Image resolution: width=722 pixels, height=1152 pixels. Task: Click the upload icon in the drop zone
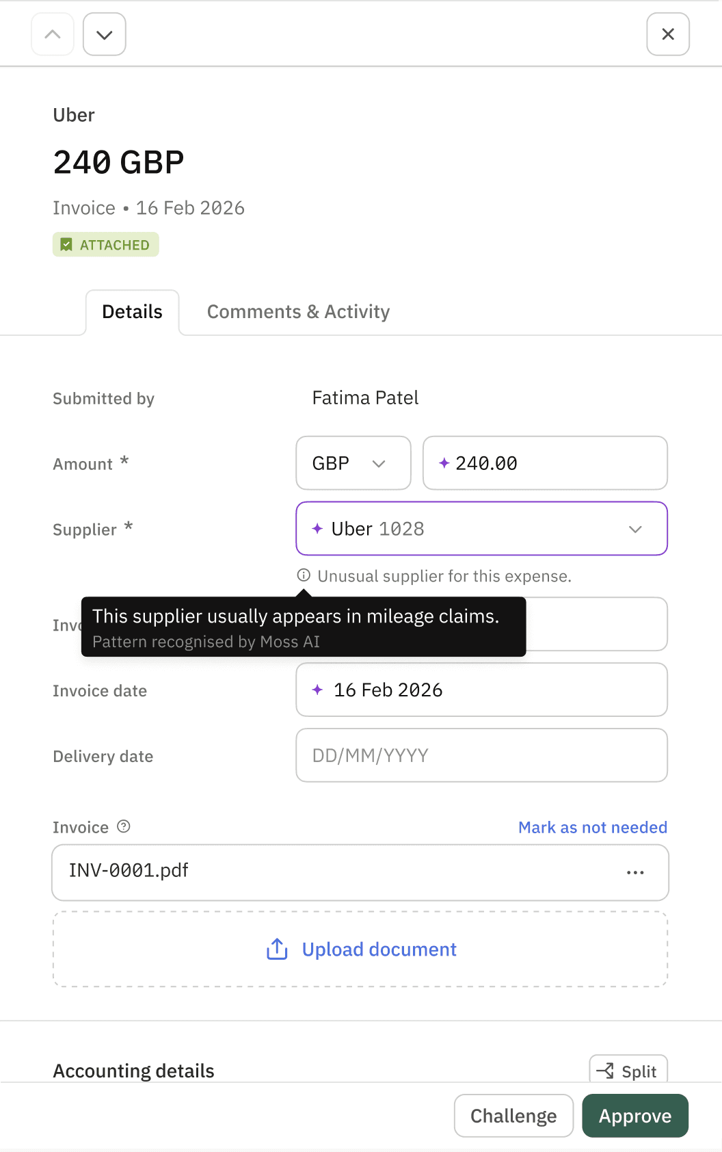pyautogui.click(x=277, y=949)
